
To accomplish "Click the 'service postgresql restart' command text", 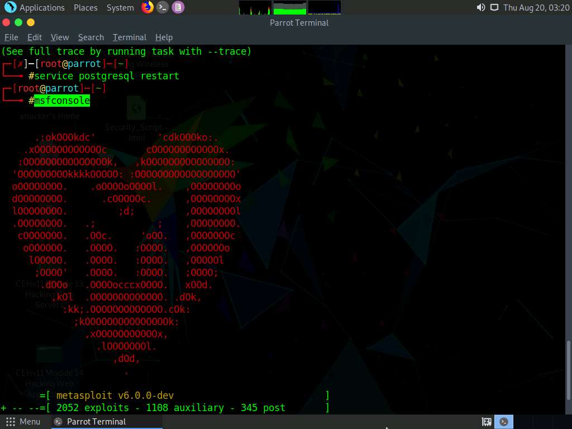I will tap(107, 76).
